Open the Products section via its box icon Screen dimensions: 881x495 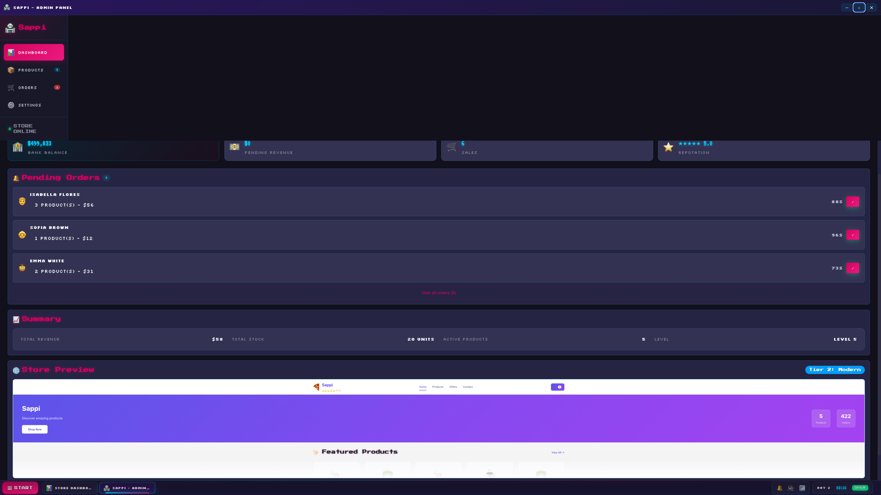click(x=11, y=70)
